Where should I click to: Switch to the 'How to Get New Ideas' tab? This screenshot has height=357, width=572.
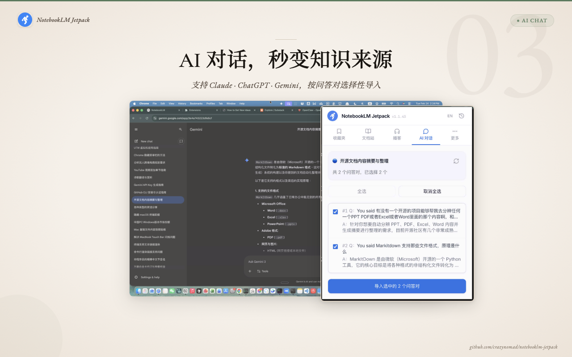point(239,110)
